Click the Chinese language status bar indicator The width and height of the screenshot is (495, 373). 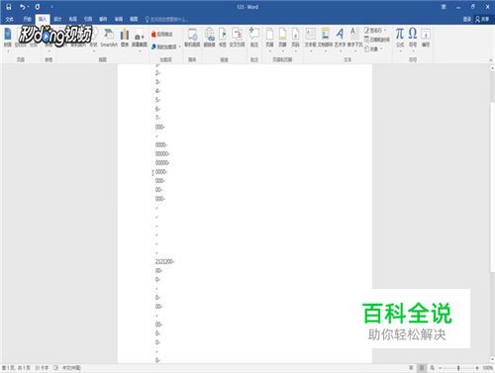(x=71, y=368)
